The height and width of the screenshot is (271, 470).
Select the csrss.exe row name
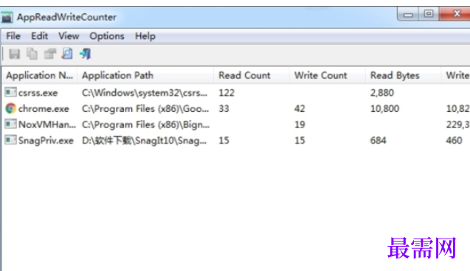coord(38,93)
